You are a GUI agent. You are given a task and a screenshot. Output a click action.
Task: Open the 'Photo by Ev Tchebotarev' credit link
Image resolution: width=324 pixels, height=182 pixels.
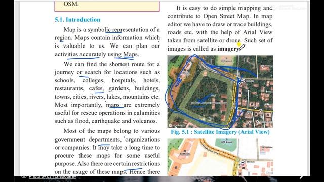click(53, 177)
